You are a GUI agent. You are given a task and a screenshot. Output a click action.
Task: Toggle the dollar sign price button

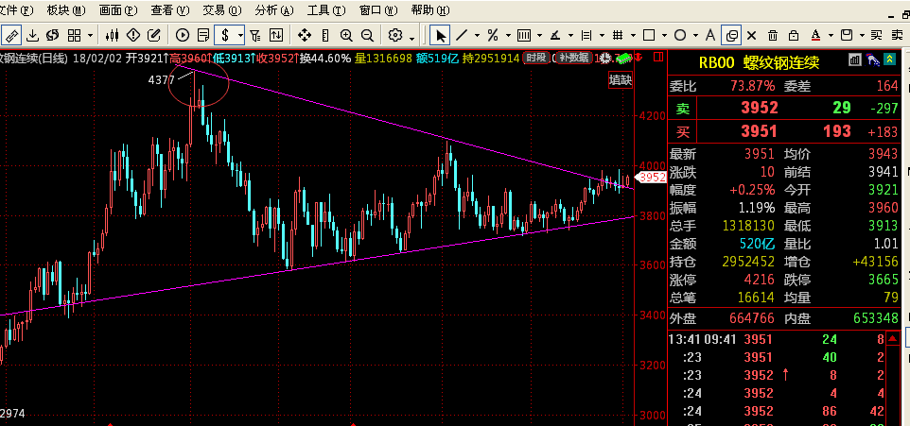click(225, 35)
